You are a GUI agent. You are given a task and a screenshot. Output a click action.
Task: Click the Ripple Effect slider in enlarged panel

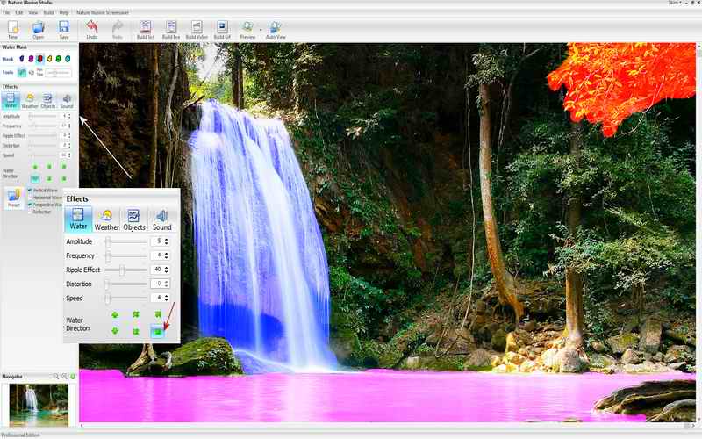tap(122, 270)
